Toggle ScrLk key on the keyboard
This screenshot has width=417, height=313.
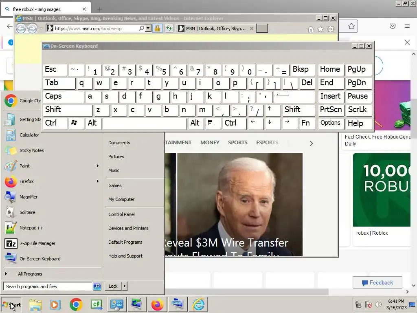[359, 110]
